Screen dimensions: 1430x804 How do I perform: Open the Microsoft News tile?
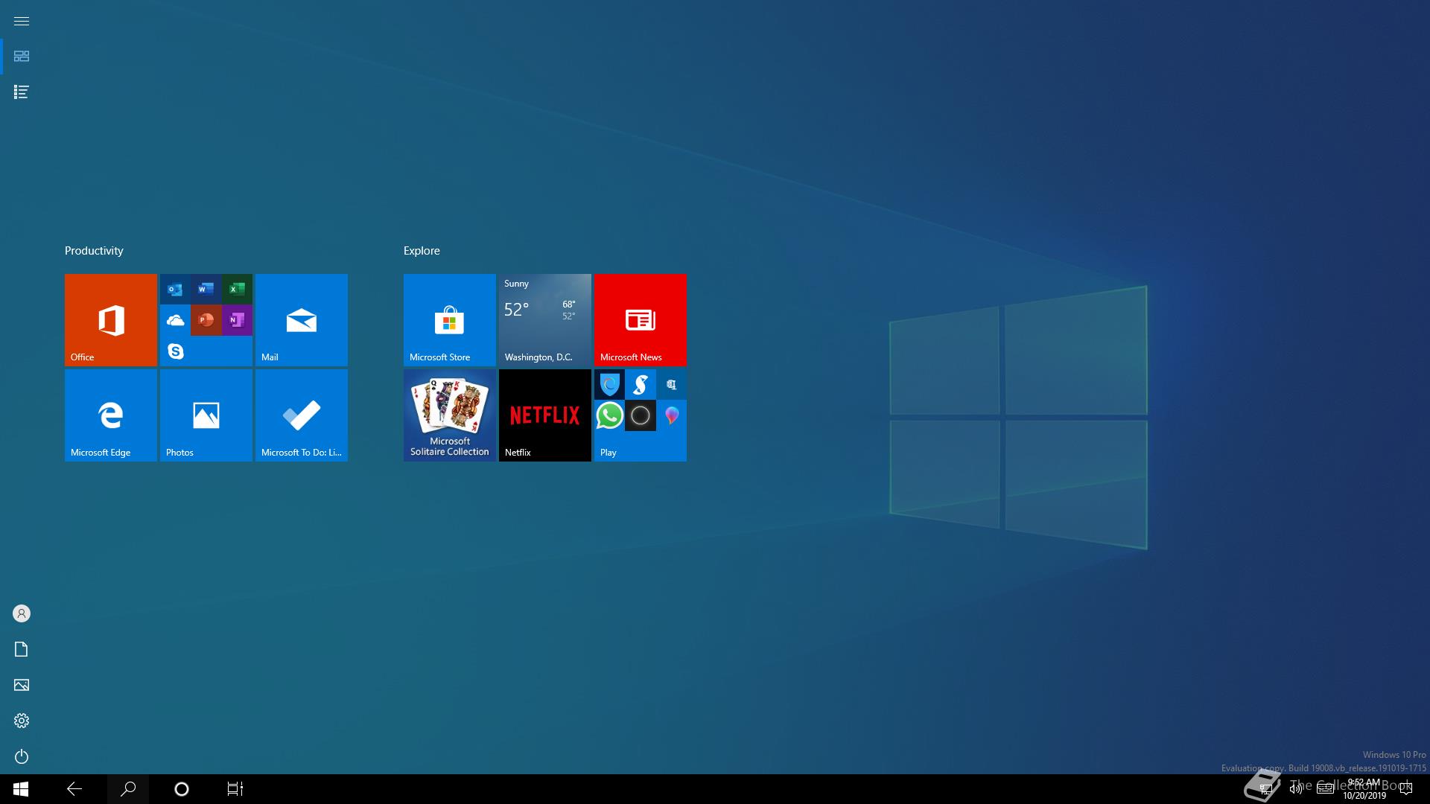pyautogui.click(x=641, y=320)
